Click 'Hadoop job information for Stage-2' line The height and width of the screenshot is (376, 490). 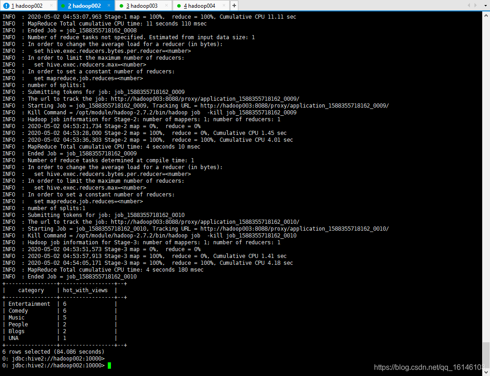(141, 119)
